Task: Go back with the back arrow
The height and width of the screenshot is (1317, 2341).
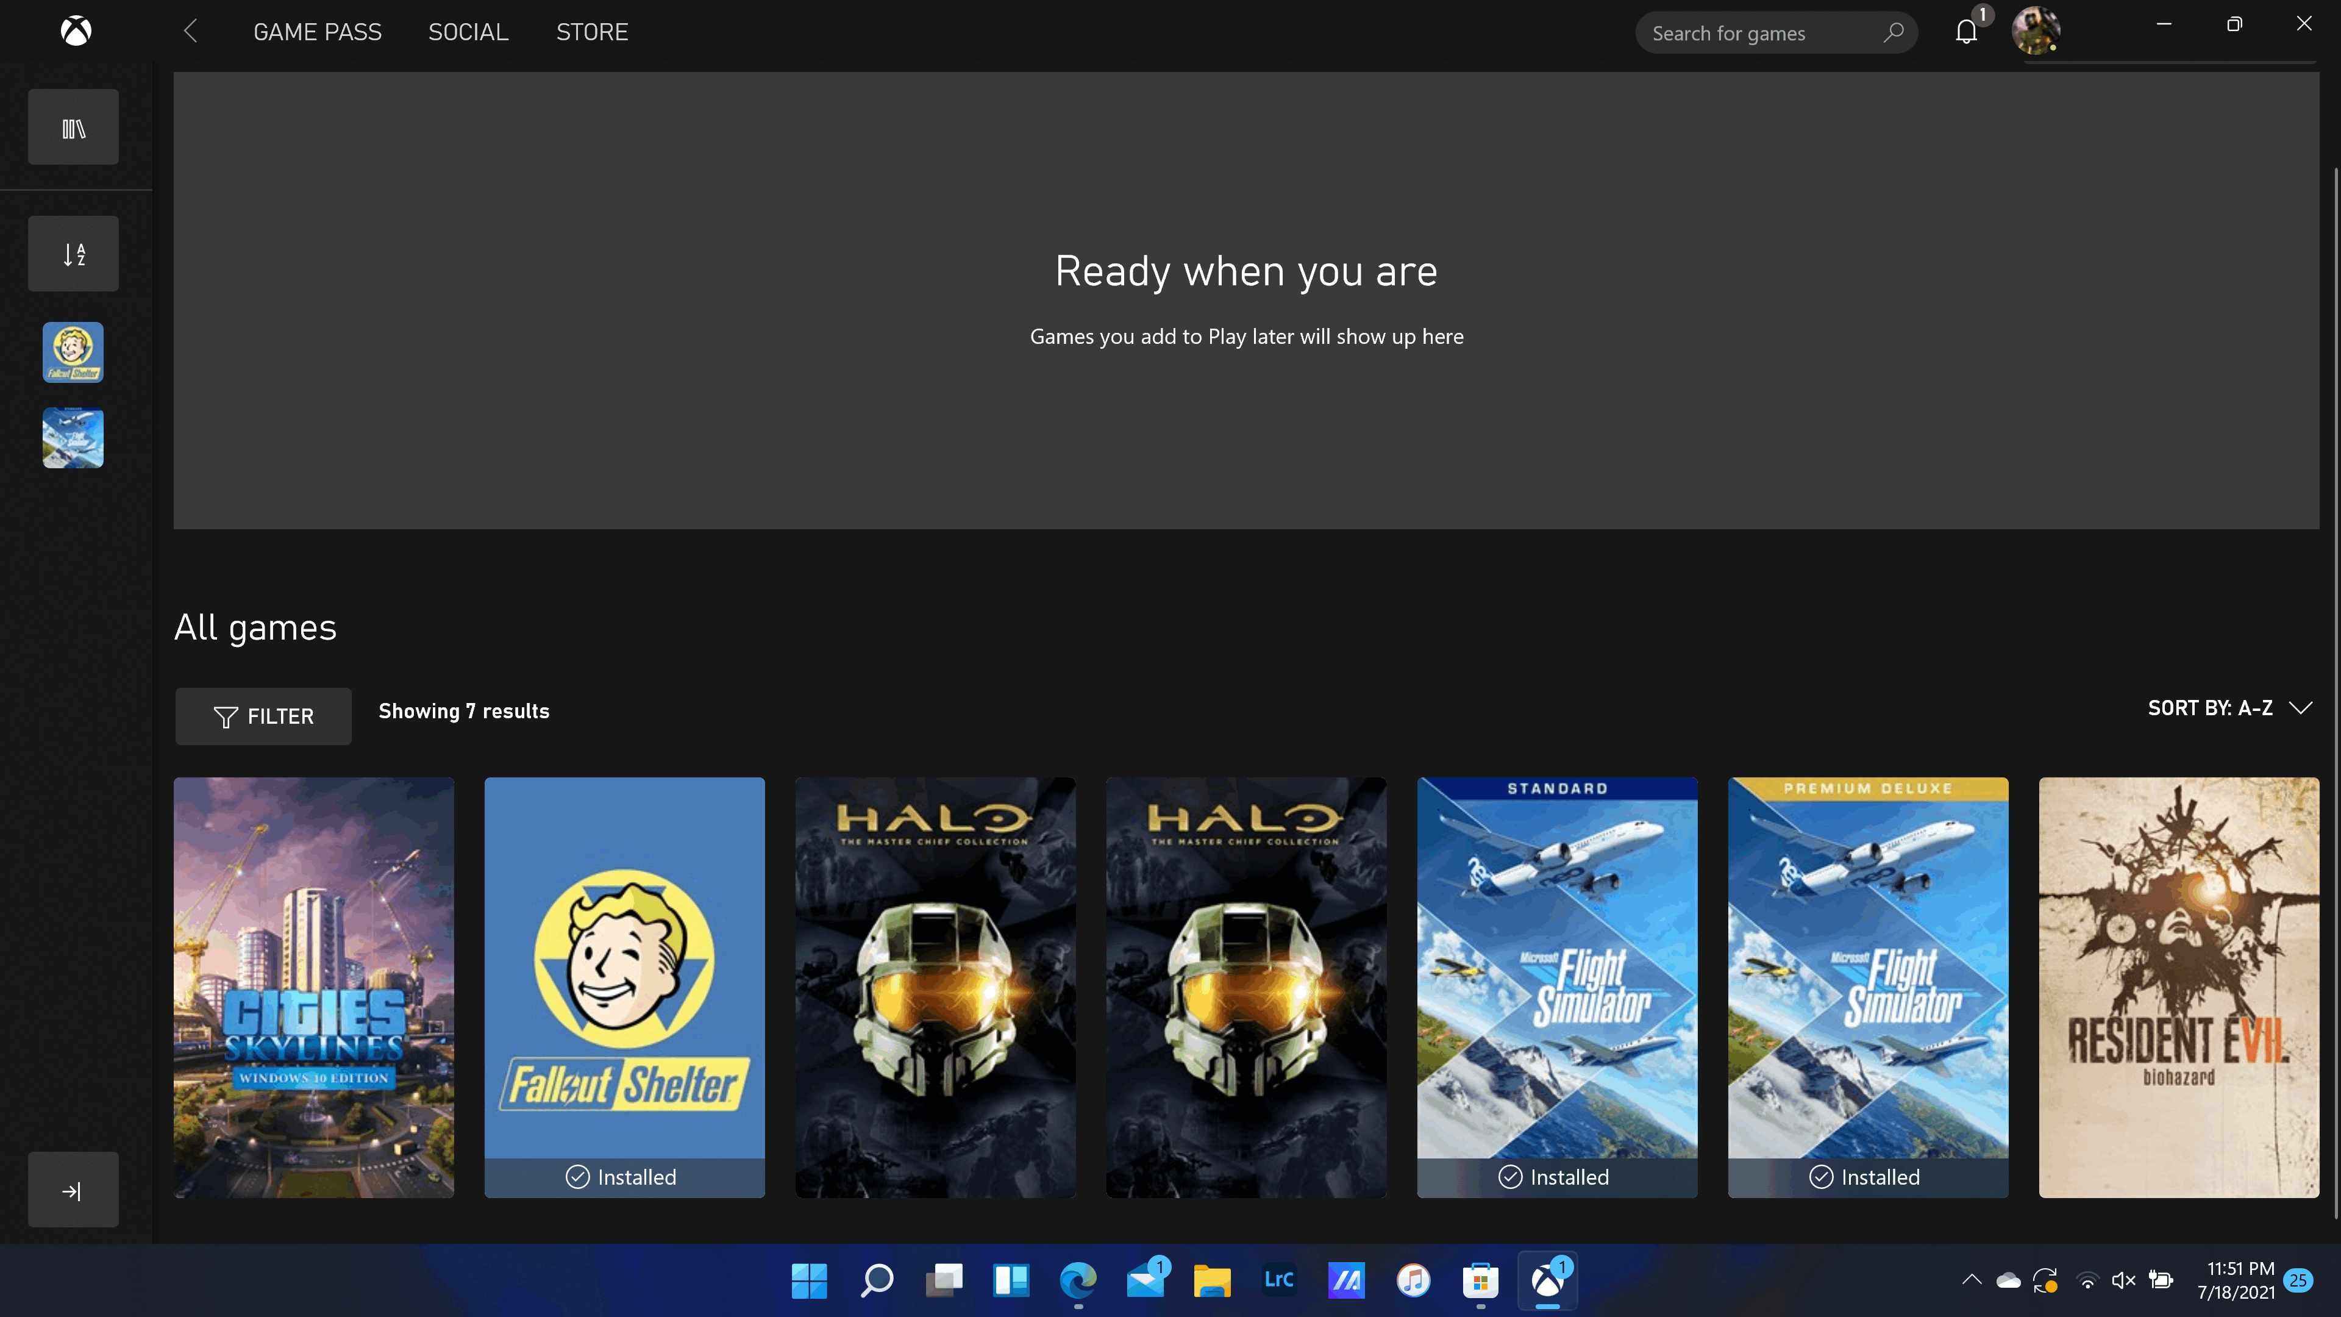Action: (190, 32)
